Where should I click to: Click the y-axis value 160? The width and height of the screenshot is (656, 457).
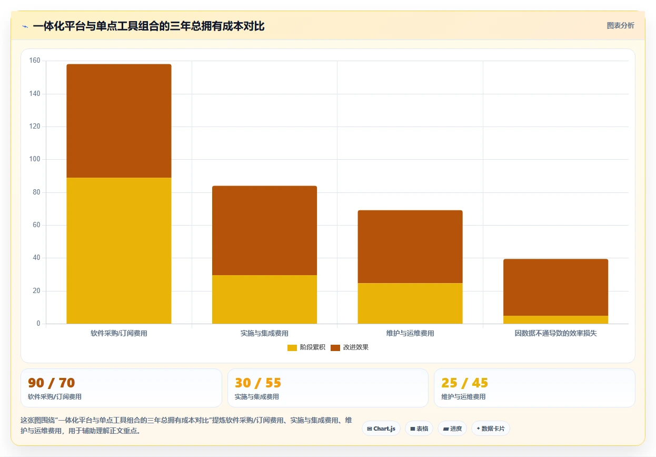[x=35, y=61]
